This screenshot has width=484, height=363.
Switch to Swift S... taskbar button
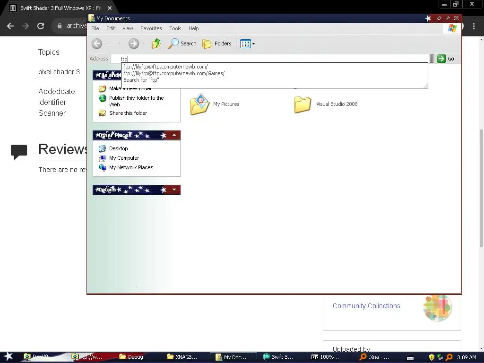(278, 357)
